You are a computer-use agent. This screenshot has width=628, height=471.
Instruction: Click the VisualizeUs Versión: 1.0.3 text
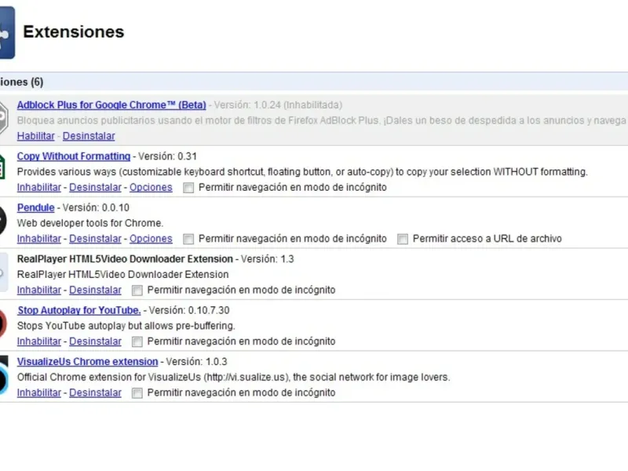pyautogui.click(x=196, y=361)
